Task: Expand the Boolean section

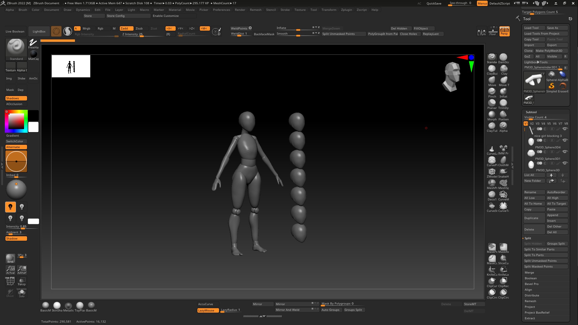Action: [530, 278]
